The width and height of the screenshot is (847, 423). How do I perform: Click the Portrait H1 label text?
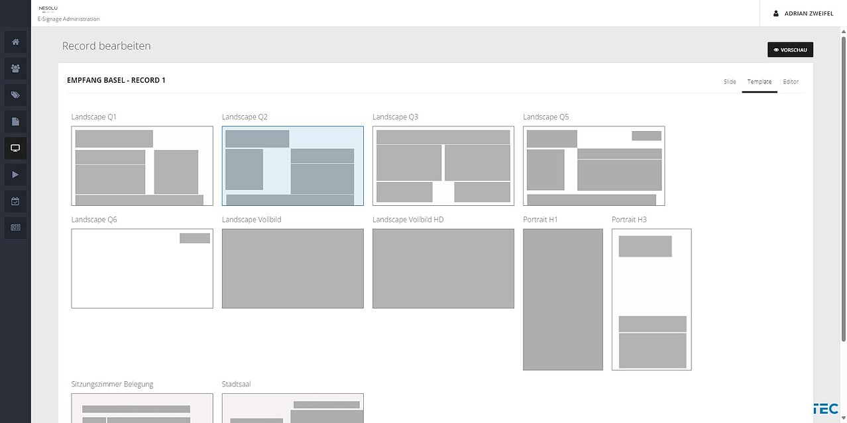tap(540, 220)
